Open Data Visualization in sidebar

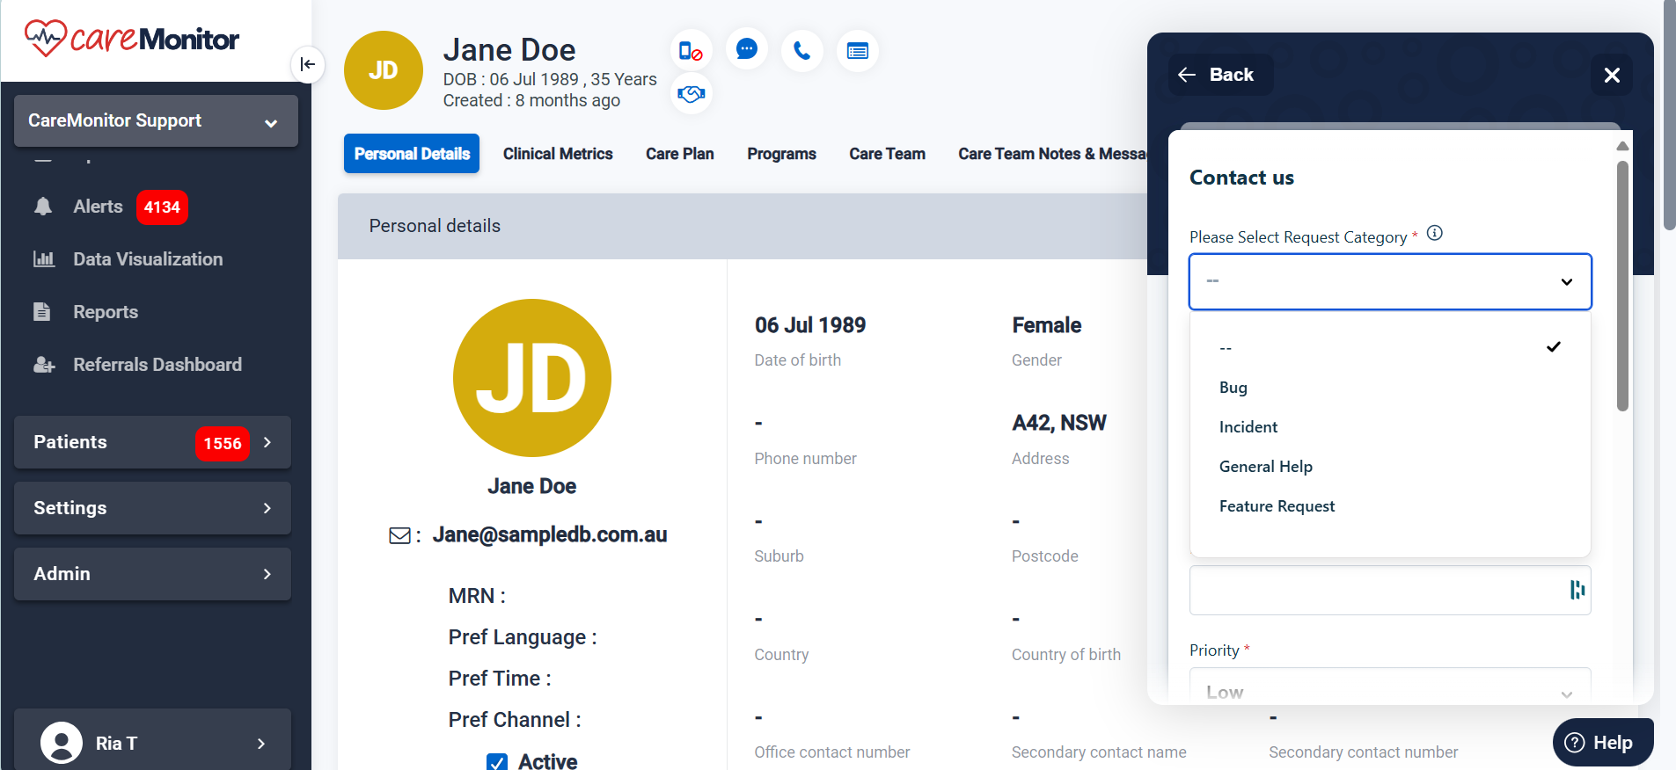pos(148,259)
